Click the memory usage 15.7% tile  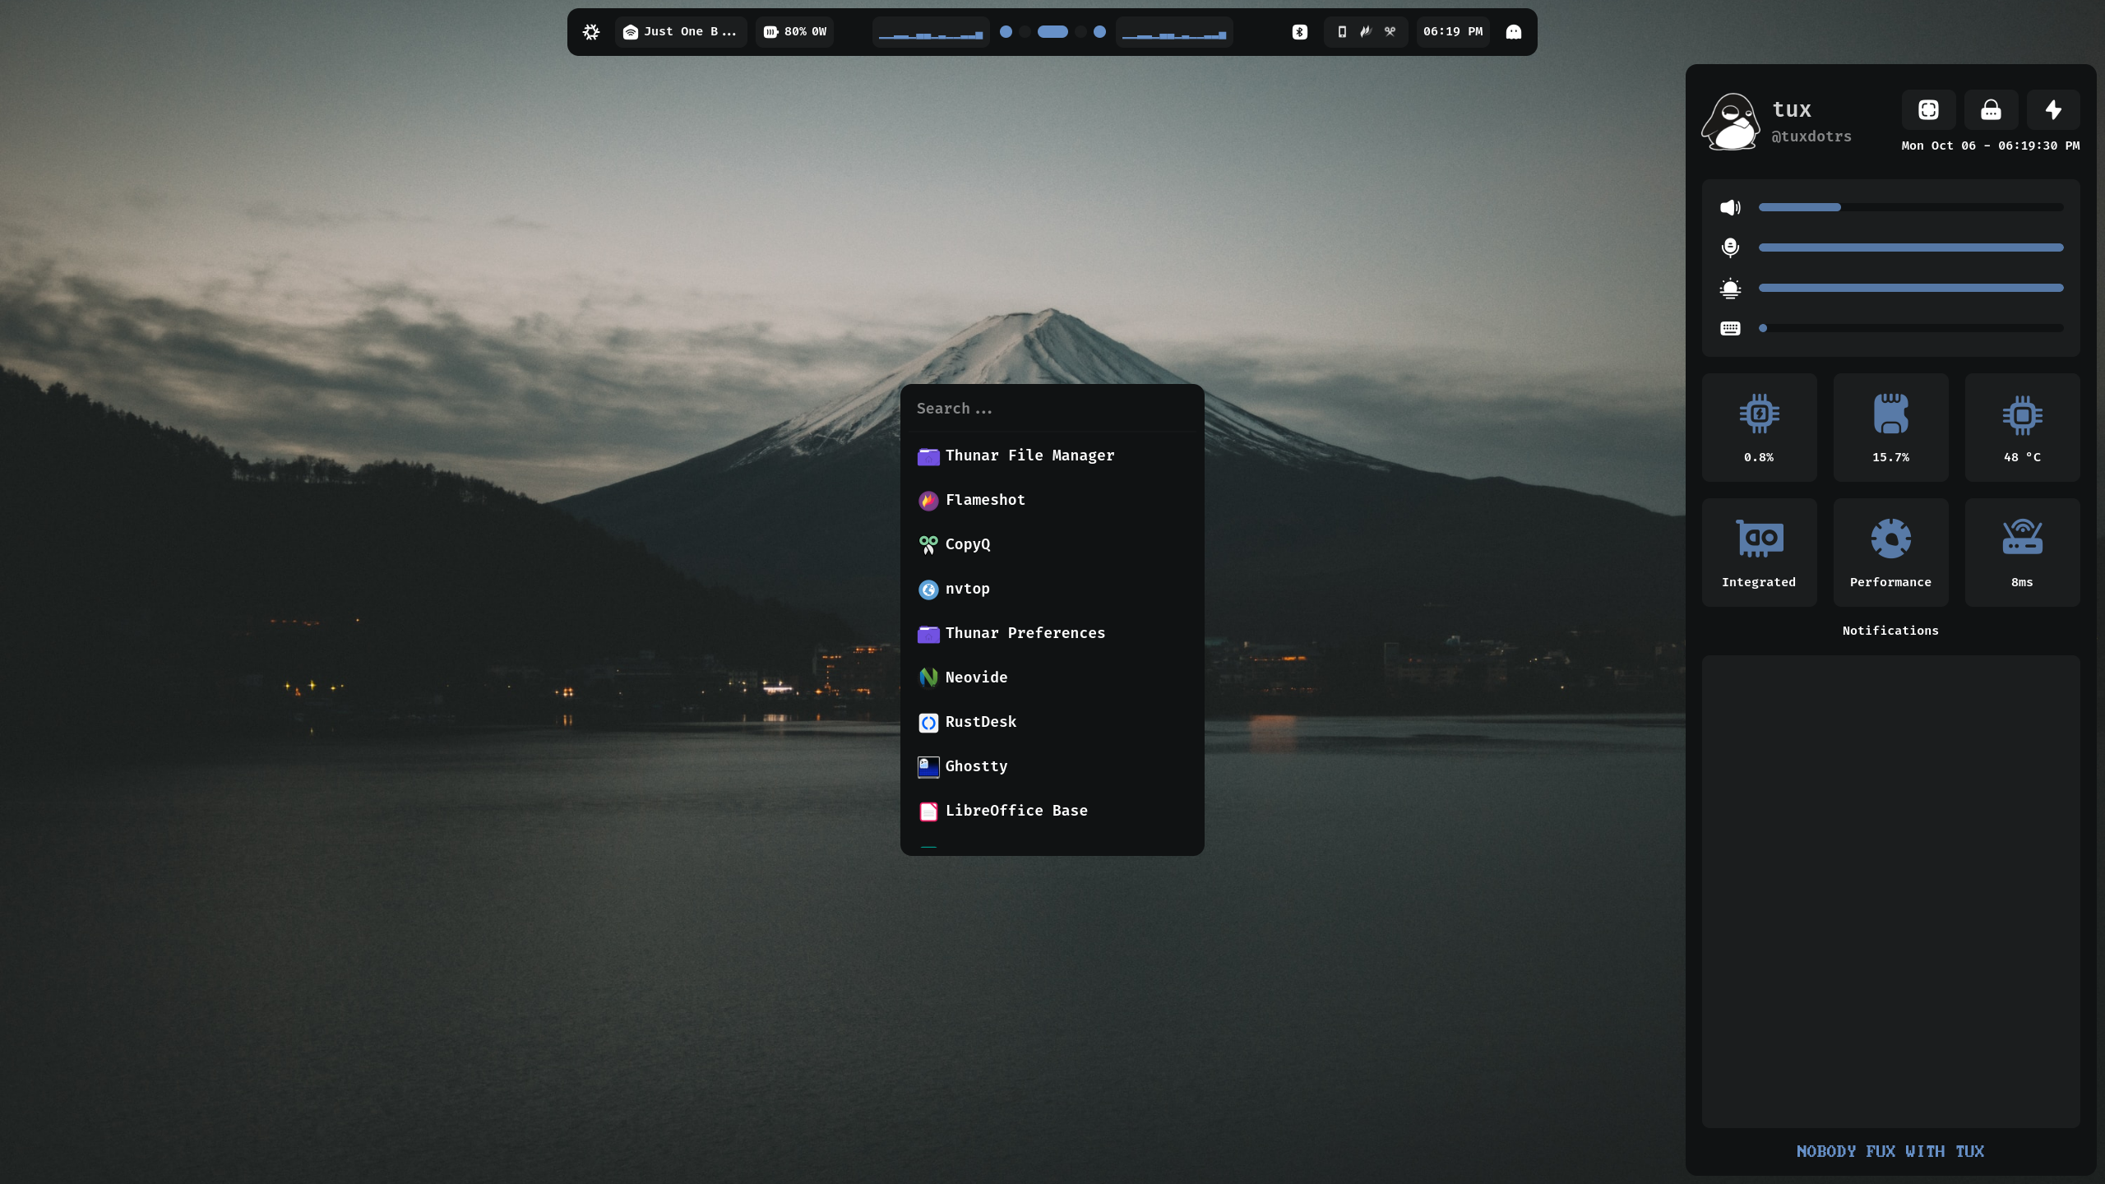pos(1890,428)
